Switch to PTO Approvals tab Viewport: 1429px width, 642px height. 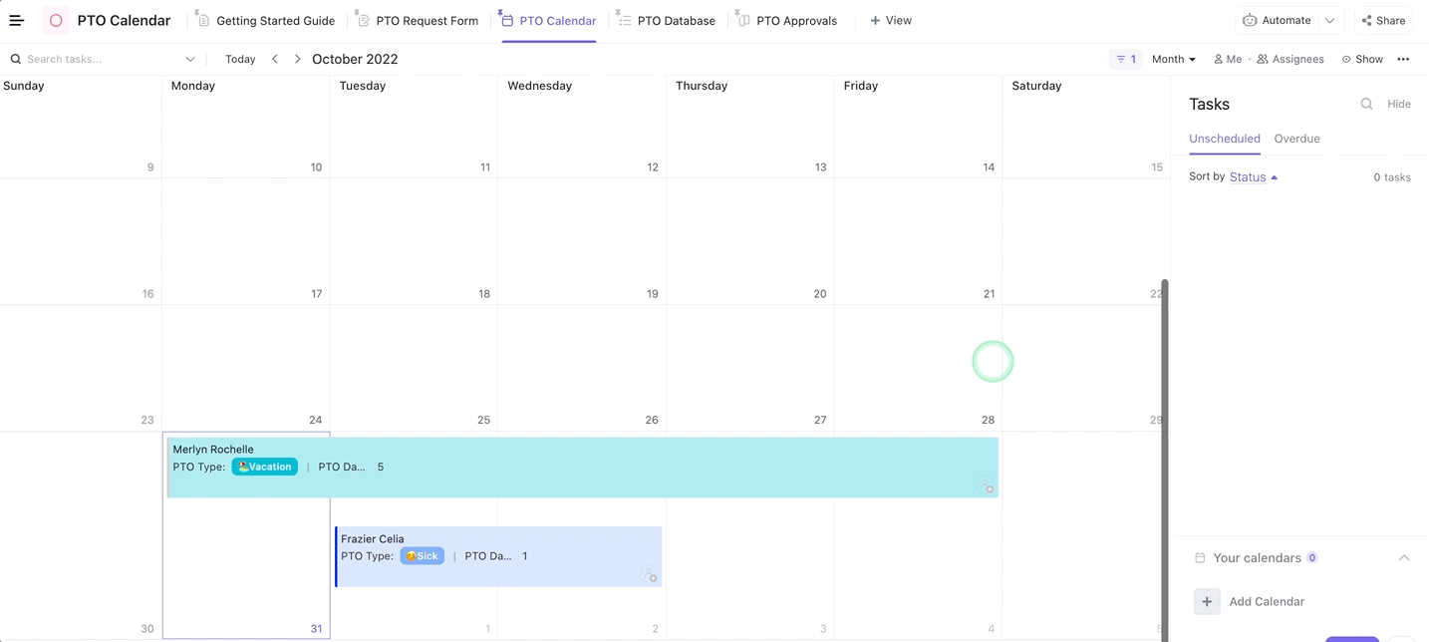(x=787, y=20)
